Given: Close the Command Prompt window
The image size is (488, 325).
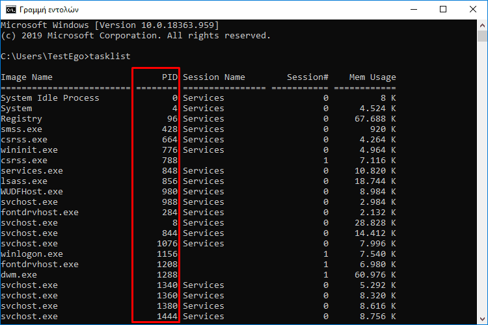Looking at the screenshot, I should pos(473,10).
